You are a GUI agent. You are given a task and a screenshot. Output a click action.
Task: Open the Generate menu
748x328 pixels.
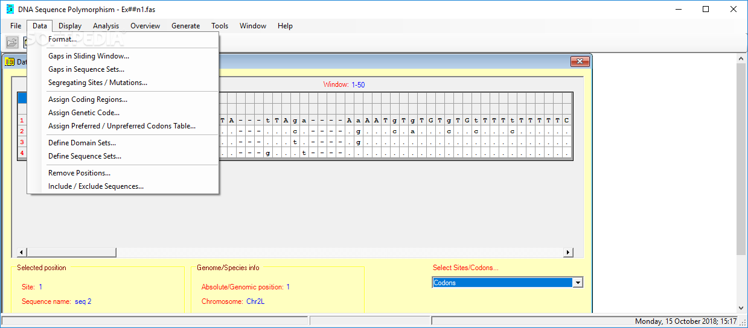[186, 26]
